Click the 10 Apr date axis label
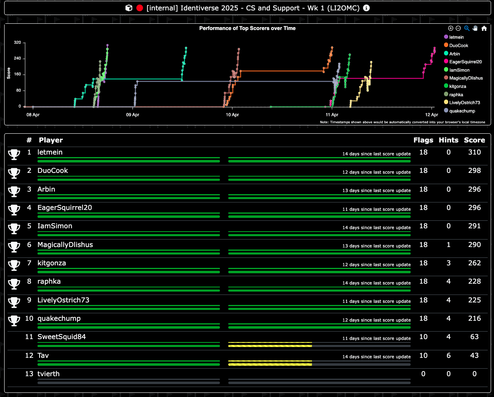This screenshot has height=397, width=494. click(x=232, y=115)
